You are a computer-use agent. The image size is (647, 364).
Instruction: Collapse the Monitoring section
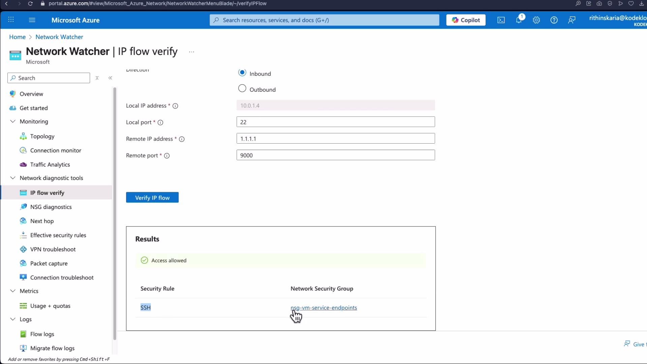coord(13,121)
